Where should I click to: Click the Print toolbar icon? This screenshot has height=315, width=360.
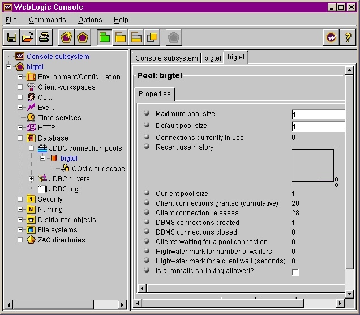(44, 37)
